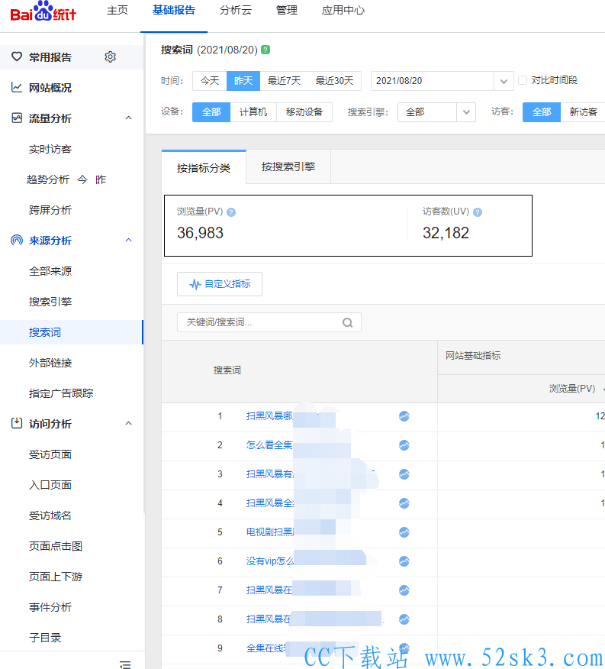The image size is (605, 669).
Task: Open 入口页面 in sidebar
Action: [50, 485]
